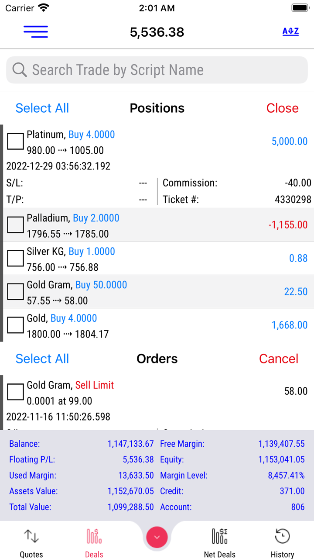Tap the Platinum ticket number 4330298
This screenshot has height=559, width=314.
click(x=293, y=200)
